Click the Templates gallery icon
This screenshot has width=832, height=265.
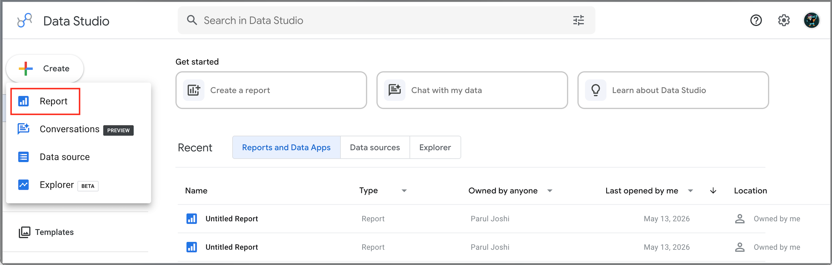tap(24, 232)
